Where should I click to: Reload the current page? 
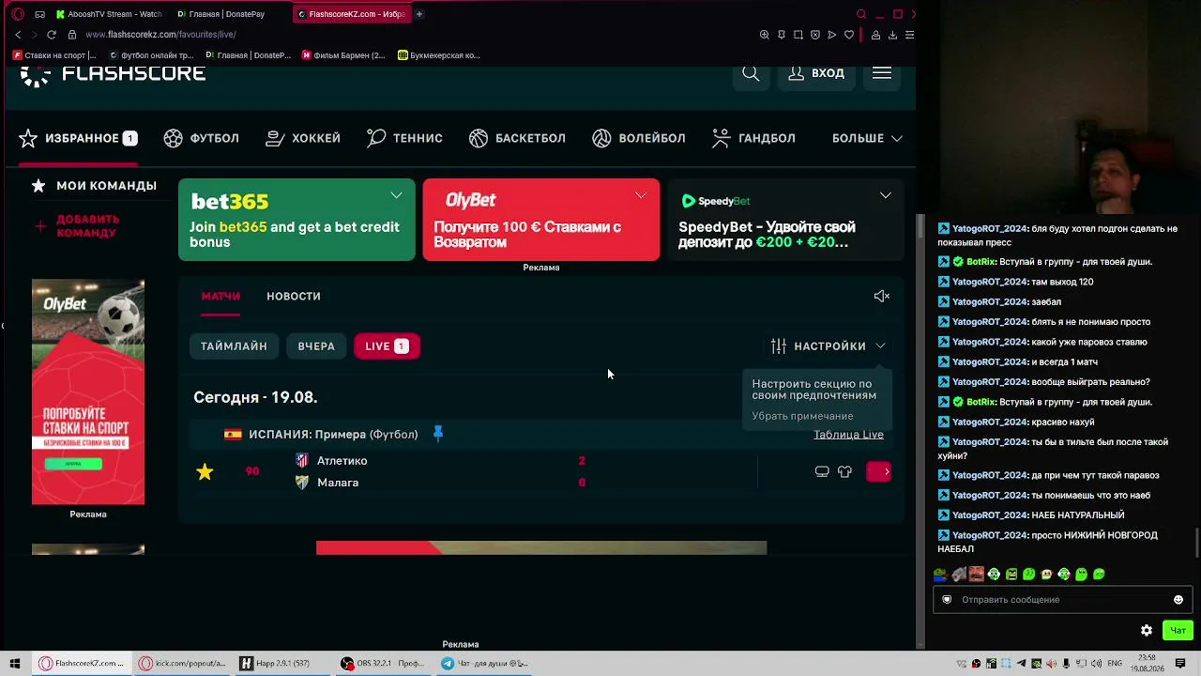[52, 35]
